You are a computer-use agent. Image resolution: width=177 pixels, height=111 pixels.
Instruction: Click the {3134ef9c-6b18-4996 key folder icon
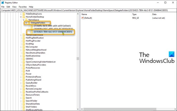(x=32, y=26)
